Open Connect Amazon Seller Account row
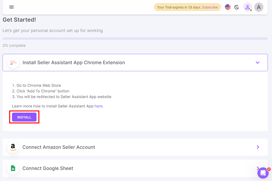This screenshot has height=181, width=272. (135, 147)
